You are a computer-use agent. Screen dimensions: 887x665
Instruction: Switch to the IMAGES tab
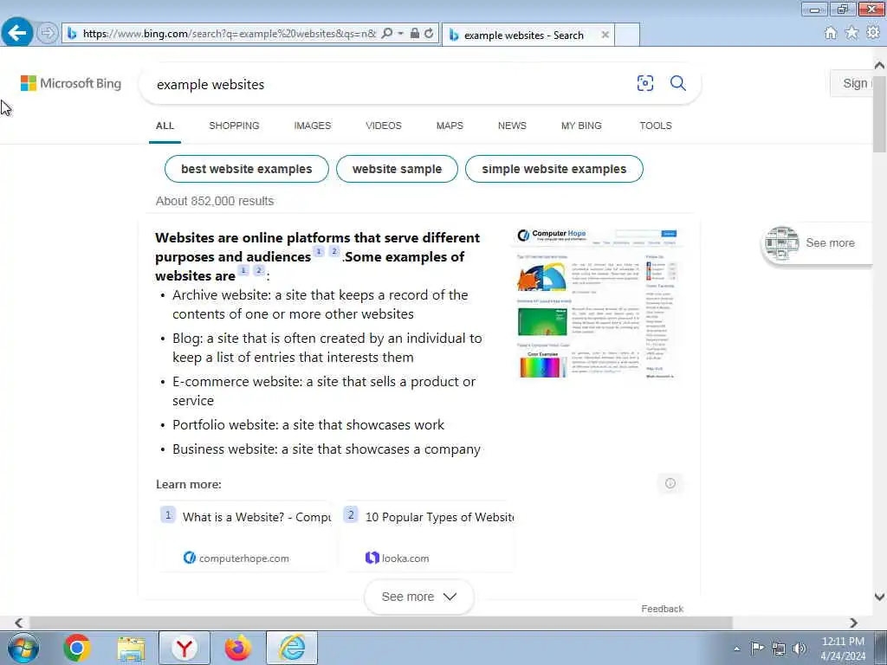click(312, 126)
